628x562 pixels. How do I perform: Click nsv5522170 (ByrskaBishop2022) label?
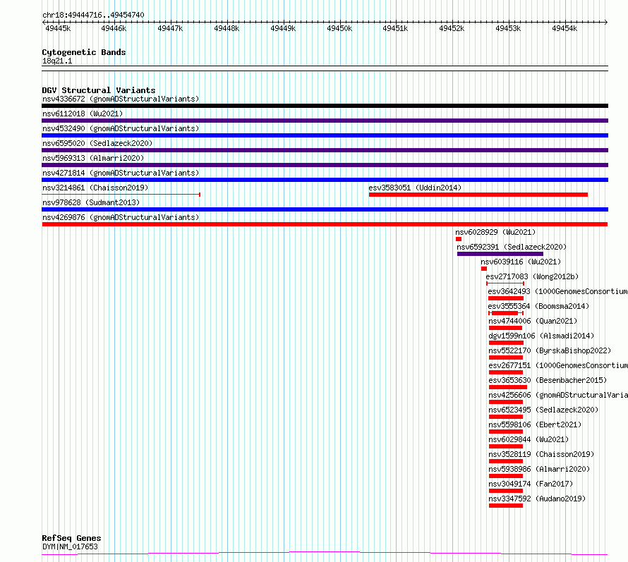click(x=550, y=350)
